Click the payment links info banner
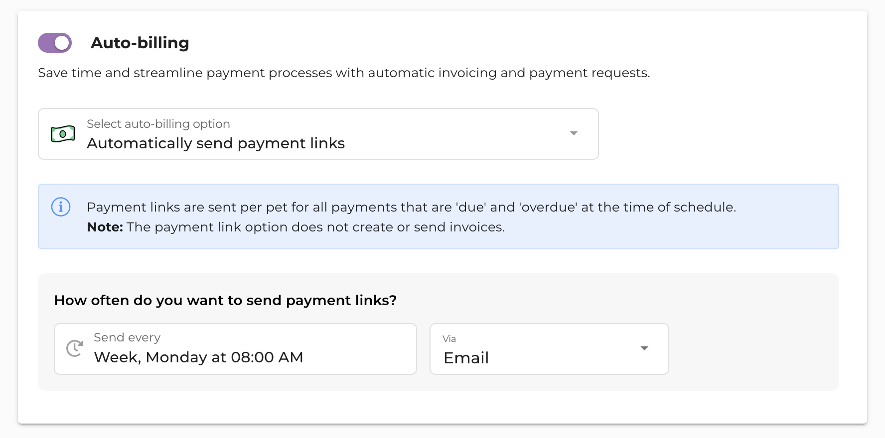 439,217
